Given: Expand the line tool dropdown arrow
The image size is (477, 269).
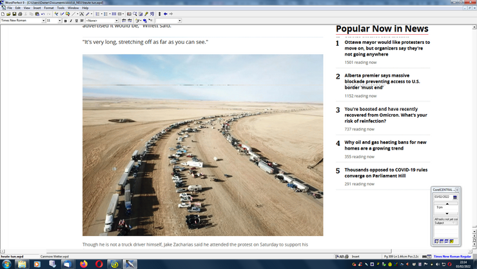Looking at the screenshot, I should pos(77,14).
